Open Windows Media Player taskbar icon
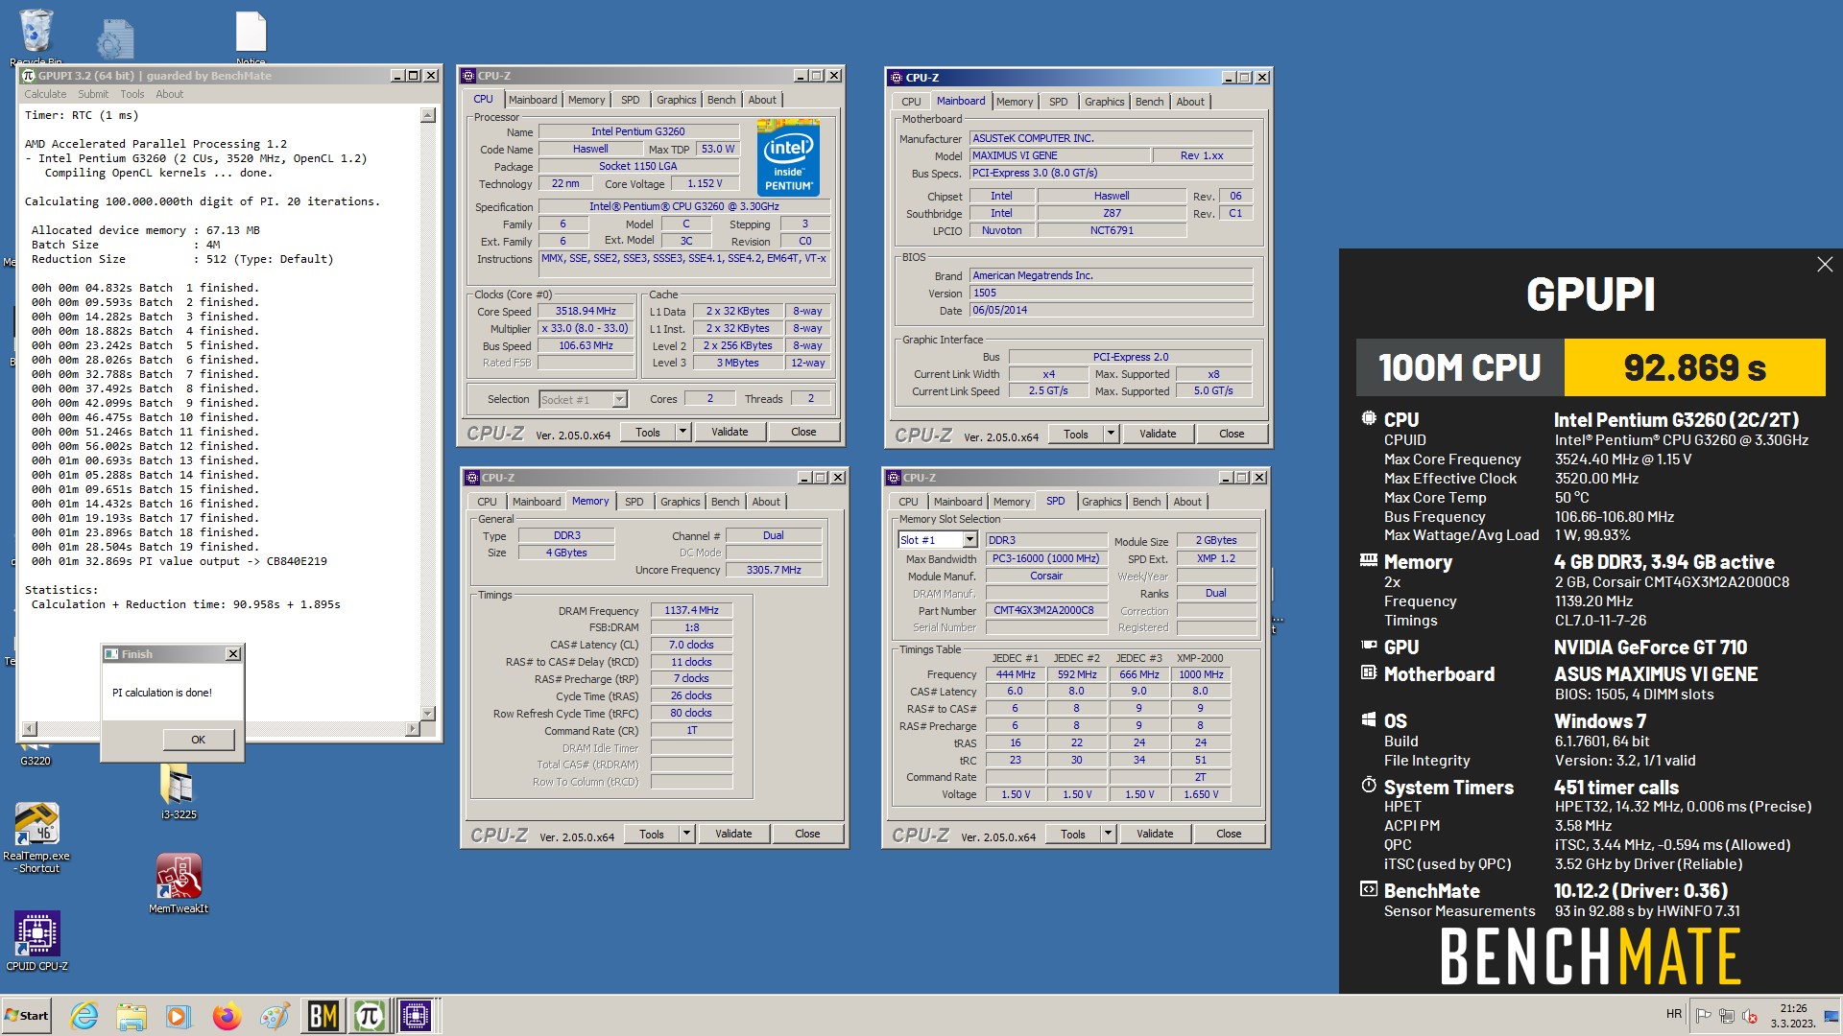The width and height of the screenshot is (1843, 1036). point(179,1016)
